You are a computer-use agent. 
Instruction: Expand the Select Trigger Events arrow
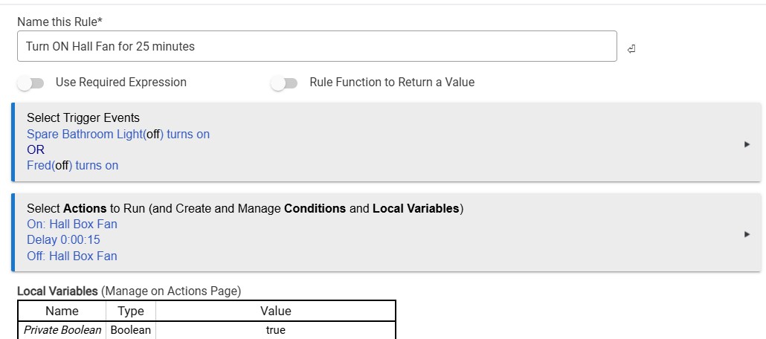[747, 144]
